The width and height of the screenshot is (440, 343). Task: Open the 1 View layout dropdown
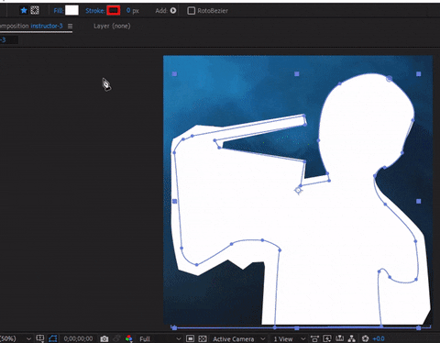[x=289, y=338]
